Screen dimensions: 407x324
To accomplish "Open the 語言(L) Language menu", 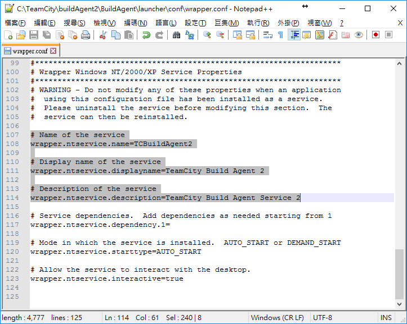I will tap(166, 23).
